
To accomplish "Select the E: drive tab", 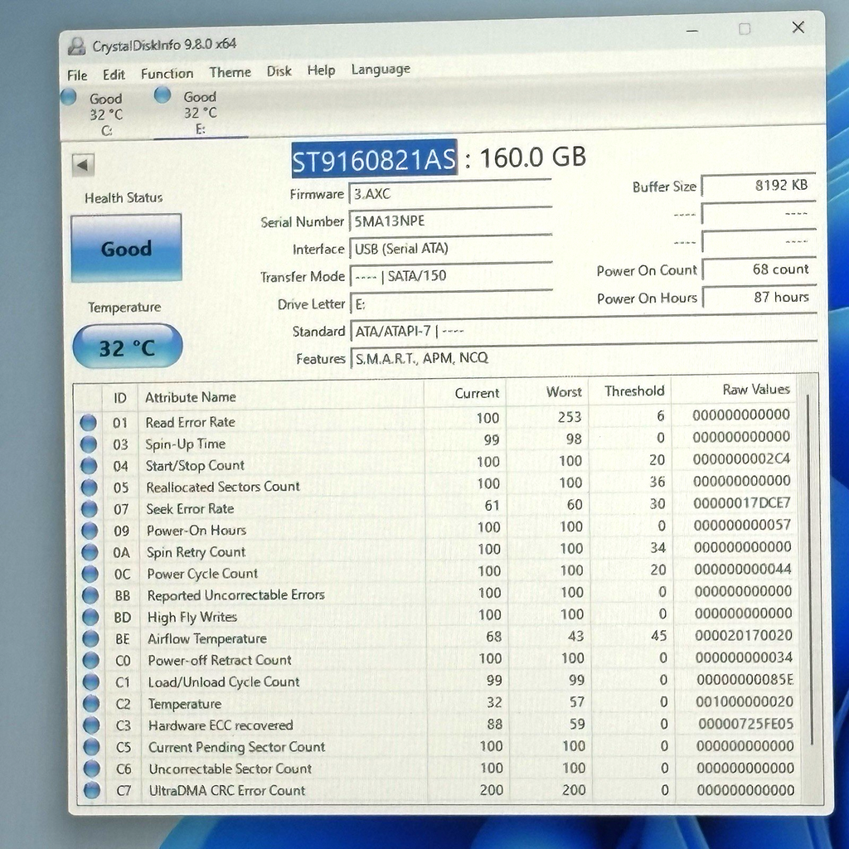I will tap(201, 113).
